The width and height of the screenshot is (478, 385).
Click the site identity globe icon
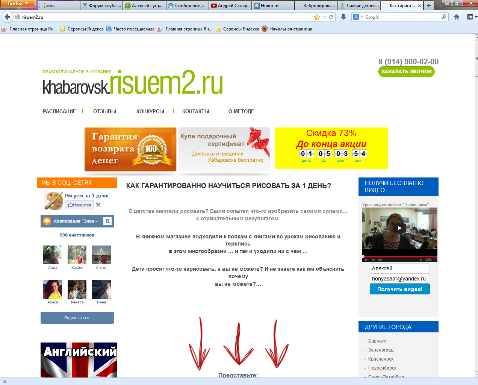pyautogui.click(x=18, y=17)
